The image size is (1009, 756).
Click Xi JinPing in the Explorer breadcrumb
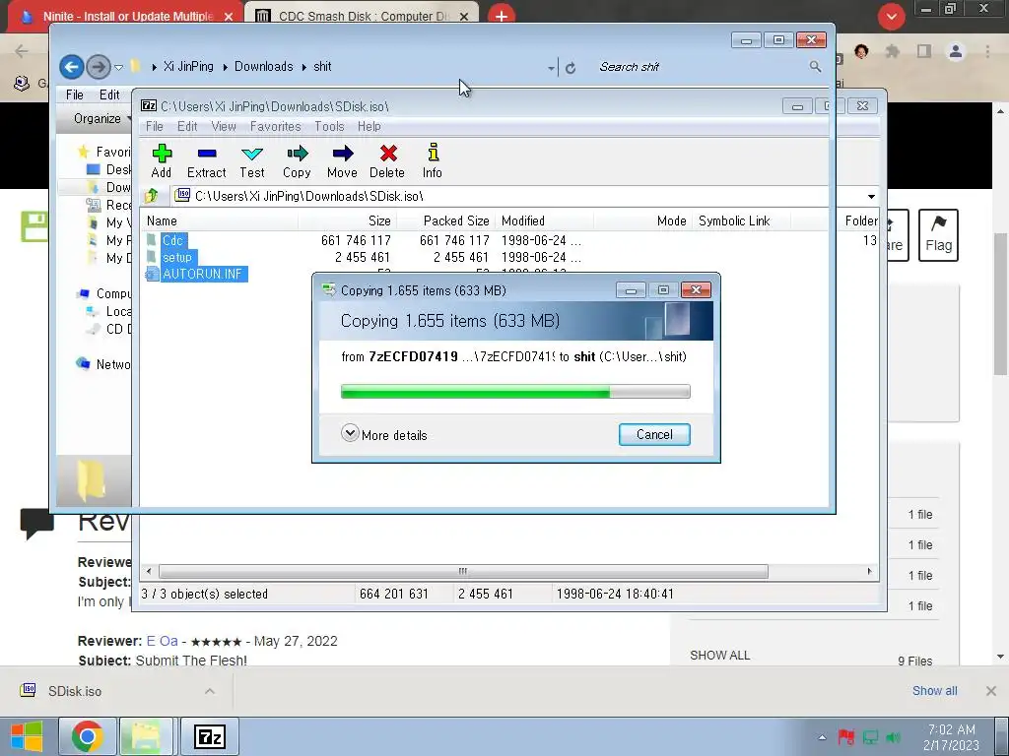click(x=188, y=66)
